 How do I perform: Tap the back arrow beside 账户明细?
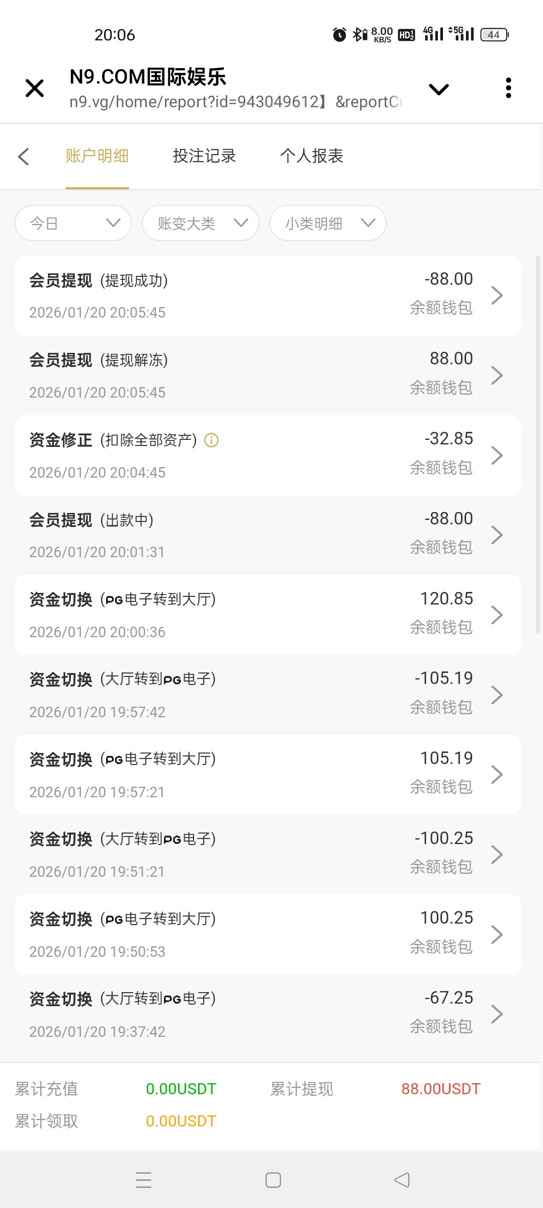[x=24, y=157]
